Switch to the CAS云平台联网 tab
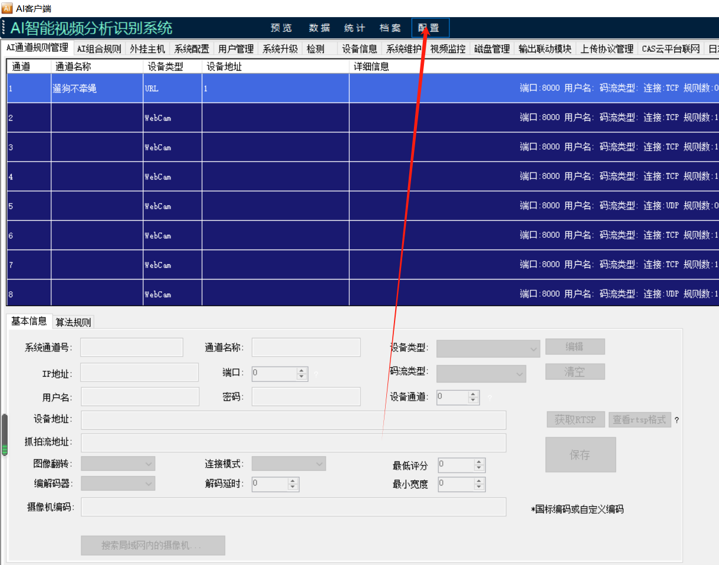The height and width of the screenshot is (565, 719). (x=671, y=49)
